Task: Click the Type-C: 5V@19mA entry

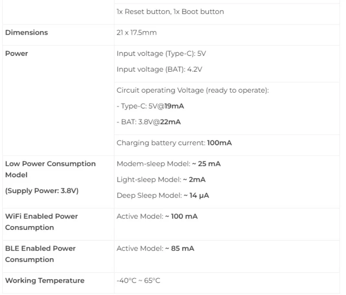Action: [151, 106]
